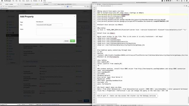Click Previous in the browser find bar
189x106 pixels.
tap(24, 105)
